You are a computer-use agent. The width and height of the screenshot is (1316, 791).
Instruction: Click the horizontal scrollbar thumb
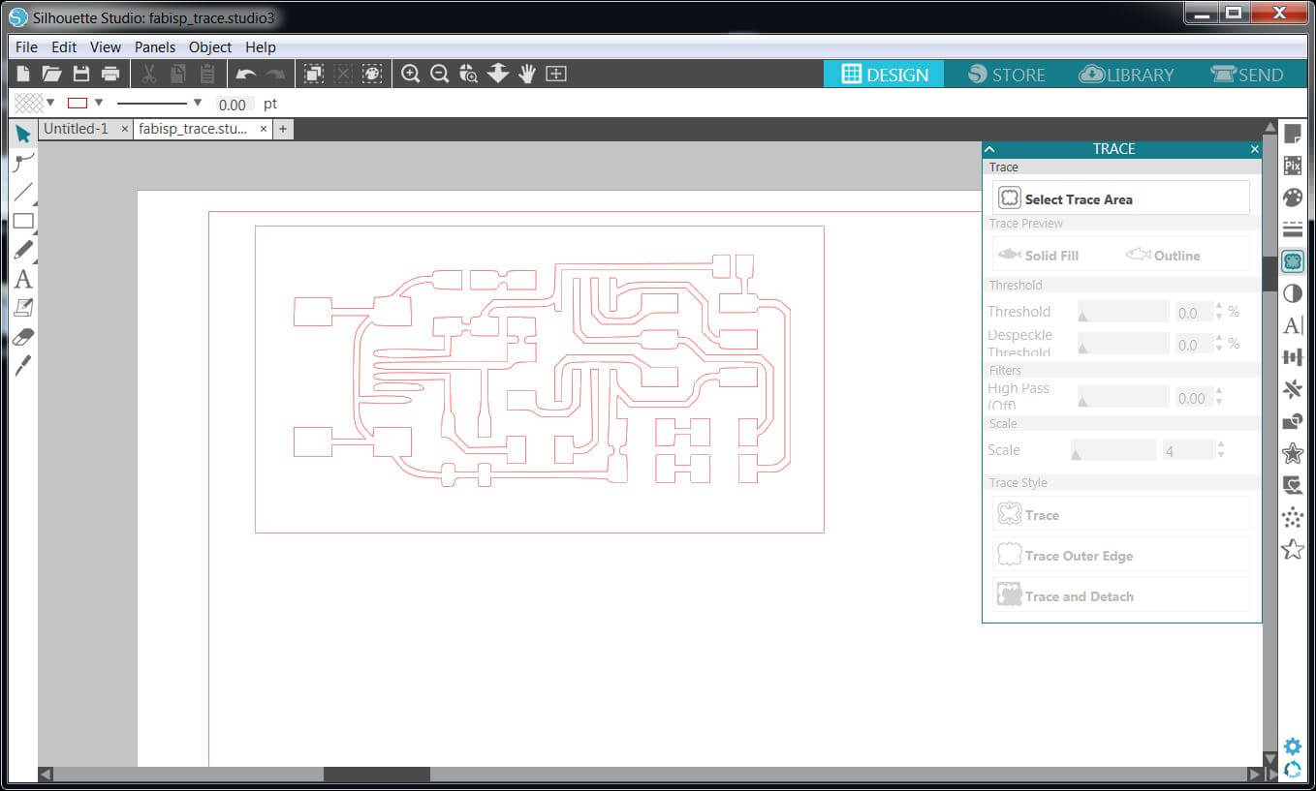pyautogui.click(x=376, y=775)
